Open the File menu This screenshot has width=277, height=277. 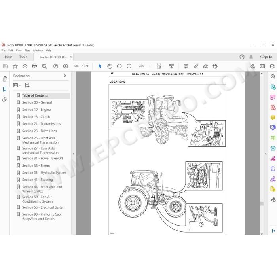click(3, 51)
